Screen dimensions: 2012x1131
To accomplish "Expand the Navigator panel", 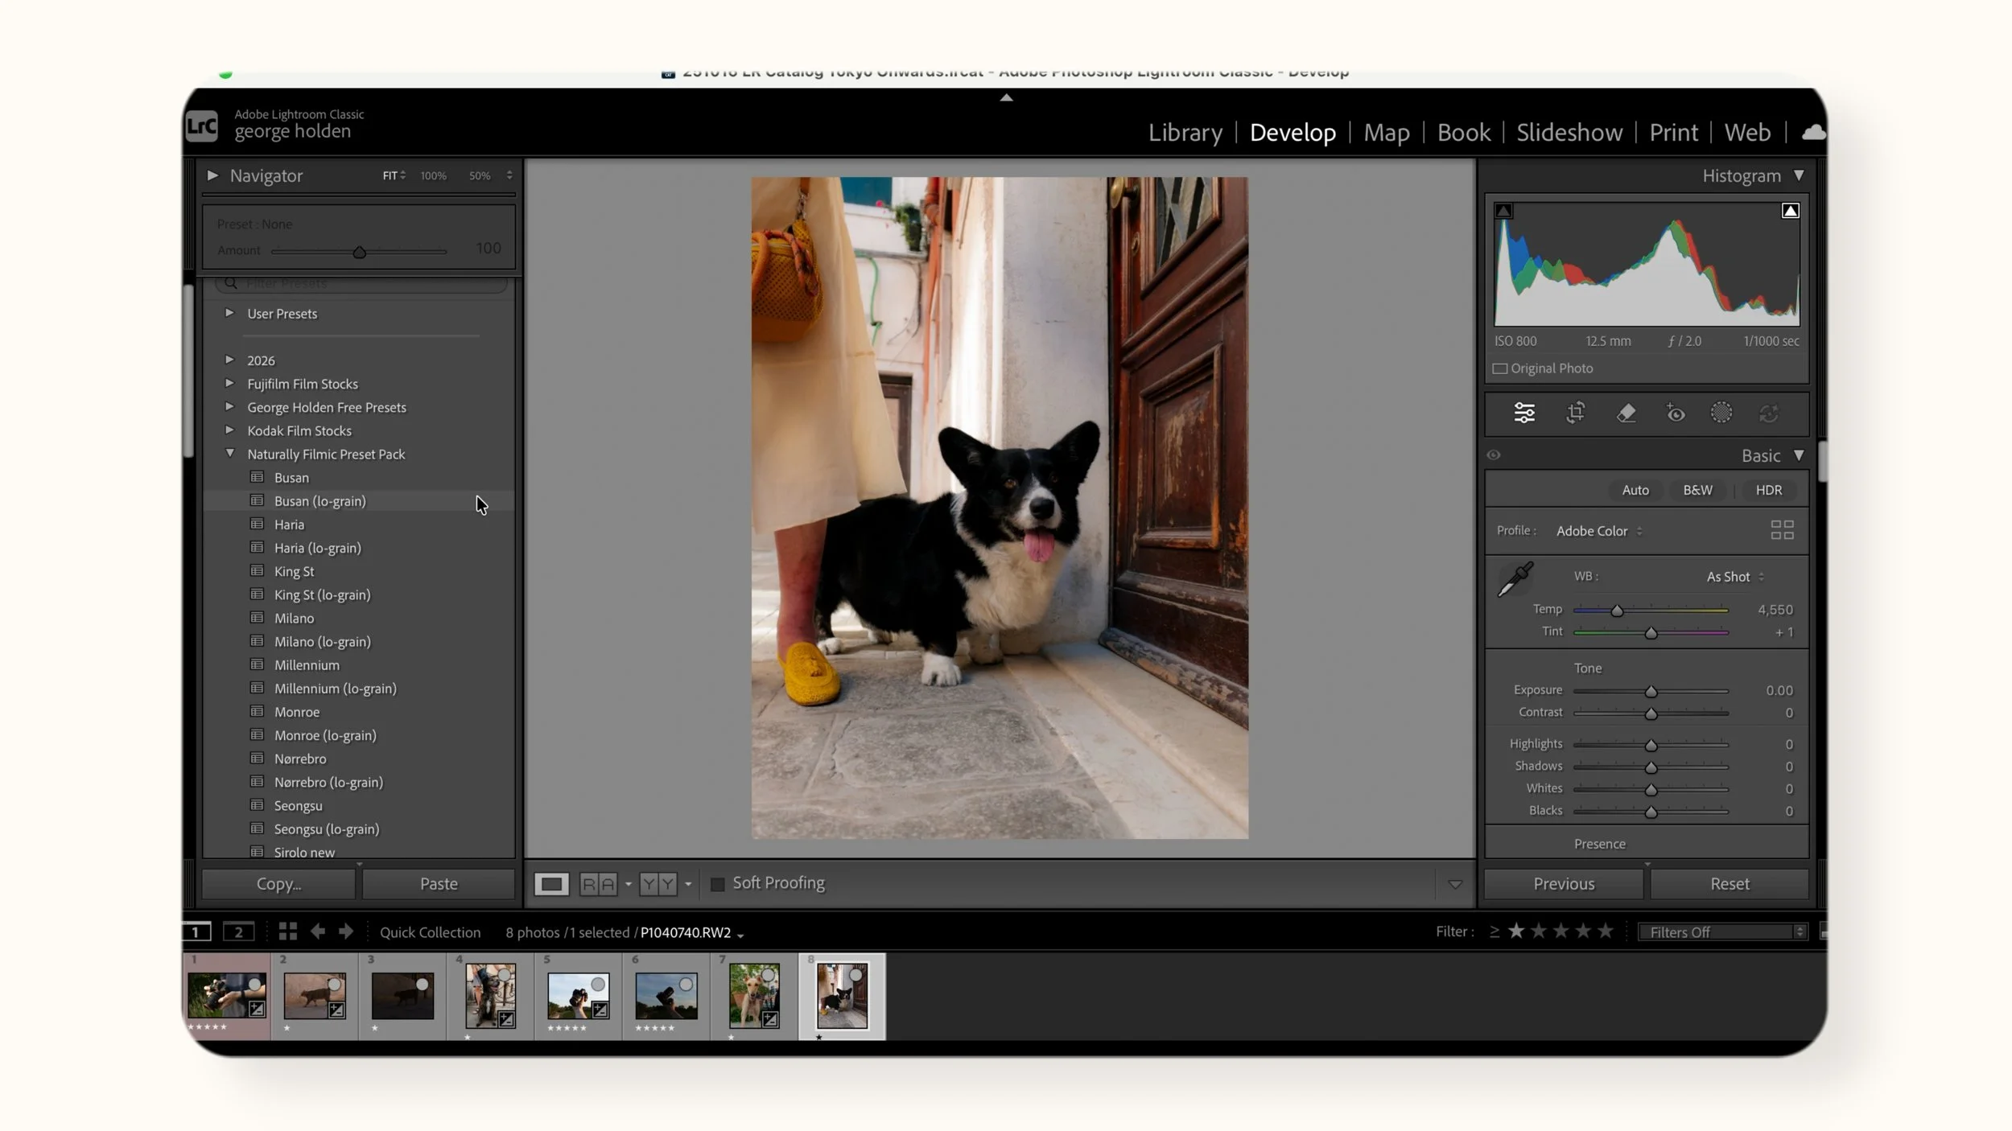I will click(x=212, y=175).
